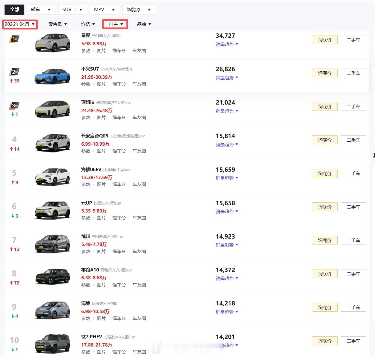Open the 星愿 car thumbnail

(x=52, y=43)
